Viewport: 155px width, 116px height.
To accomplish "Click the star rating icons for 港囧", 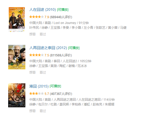I will tap(36, 94).
